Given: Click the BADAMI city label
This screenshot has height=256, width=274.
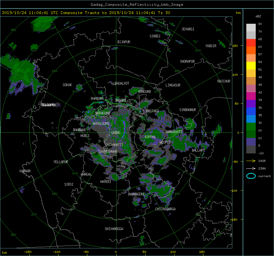Looking at the screenshot, I should click(121, 100).
